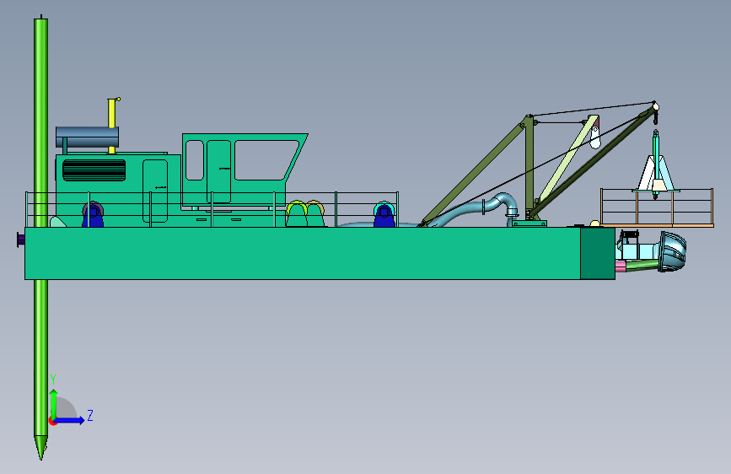
Task: Select the grey-blue tank on the roof
Action: [87, 137]
